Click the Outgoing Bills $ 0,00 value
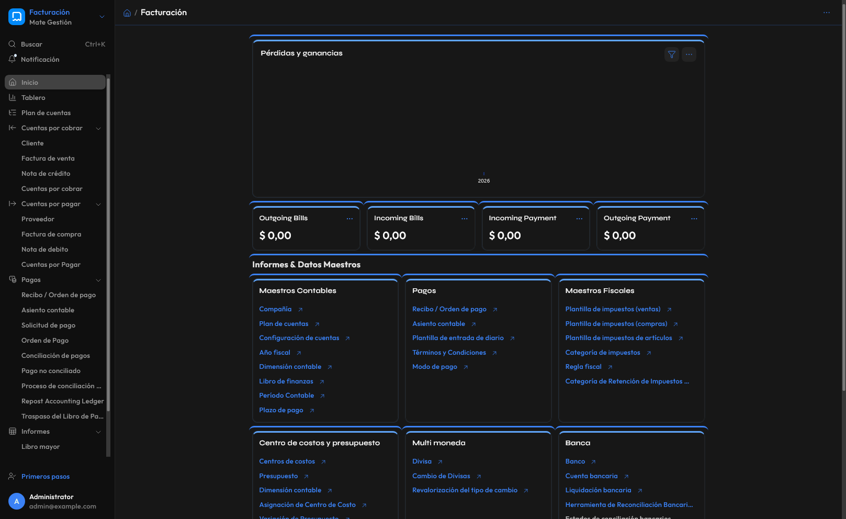The image size is (846, 519). tap(275, 236)
